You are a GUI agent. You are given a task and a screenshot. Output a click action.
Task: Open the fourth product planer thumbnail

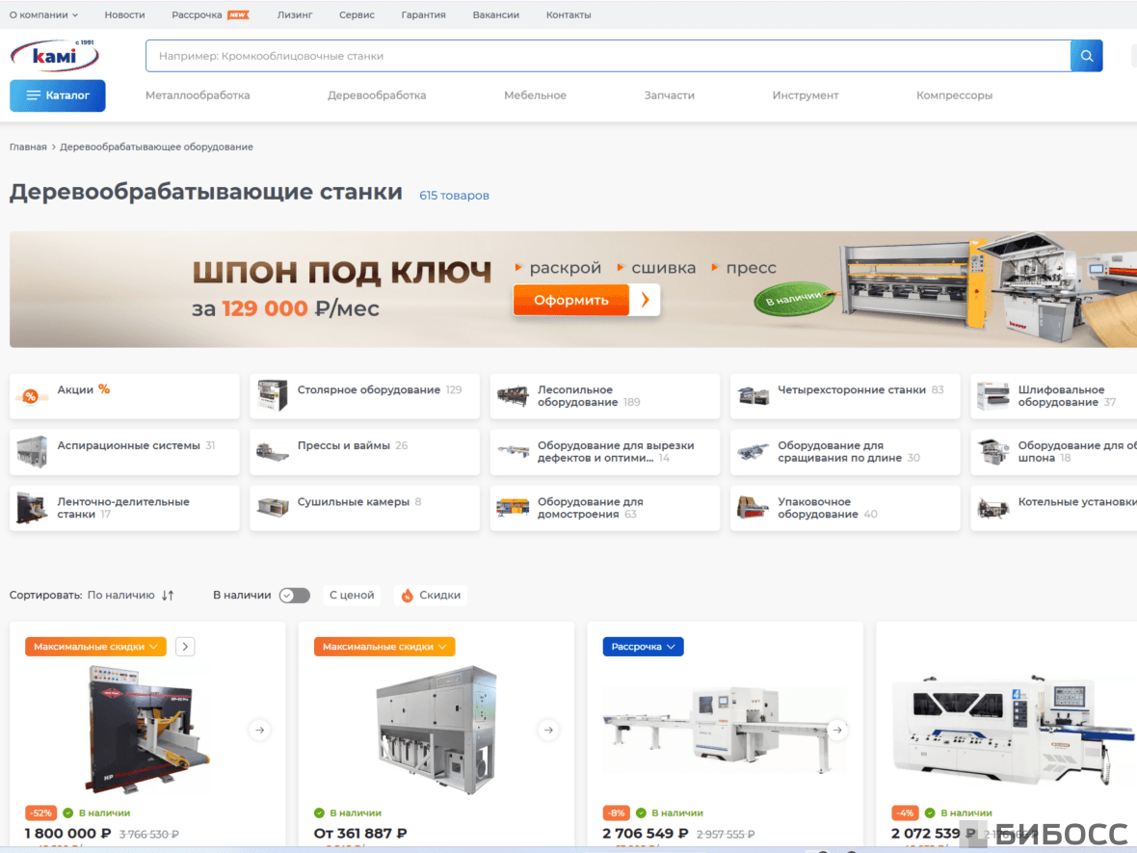pyautogui.click(x=1012, y=731)
